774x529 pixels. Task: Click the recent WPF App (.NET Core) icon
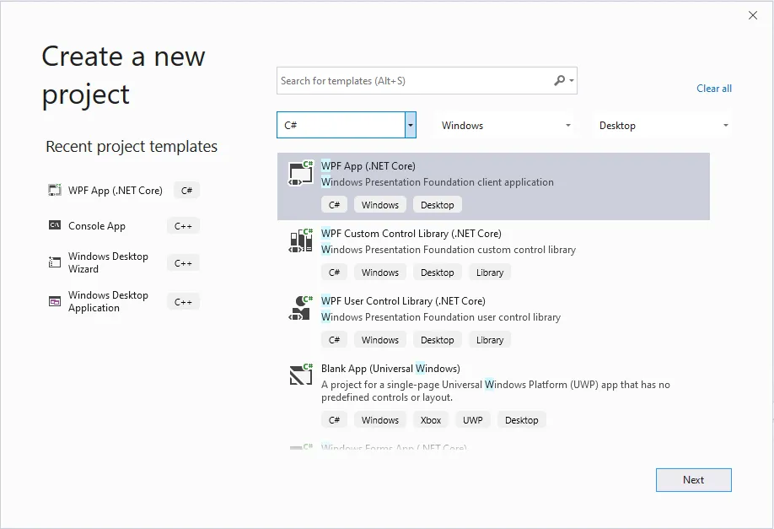55,191
